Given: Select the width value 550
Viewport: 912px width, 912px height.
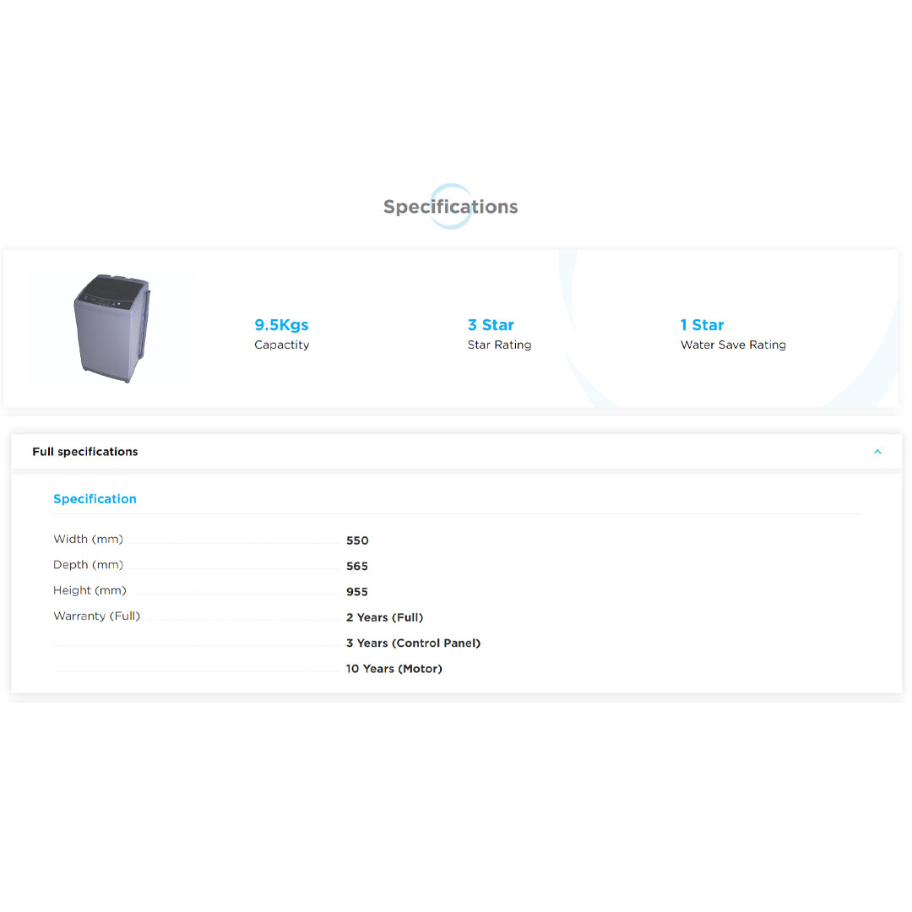Looking at the screenshot, I should tap(357, 540).
